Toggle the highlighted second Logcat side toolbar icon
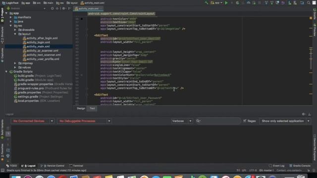Screen dimensions: 317x178 8,133
